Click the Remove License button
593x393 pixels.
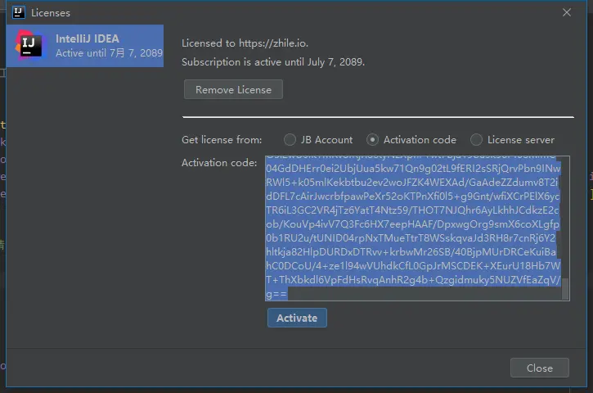pos(233,90)
